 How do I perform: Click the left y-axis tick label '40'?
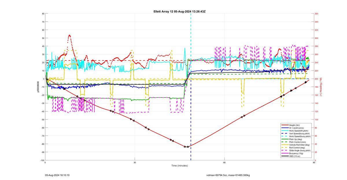pyautogui.click(x=43, y=46)
